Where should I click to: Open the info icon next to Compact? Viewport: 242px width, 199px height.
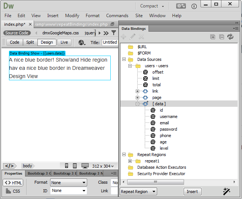194,6
